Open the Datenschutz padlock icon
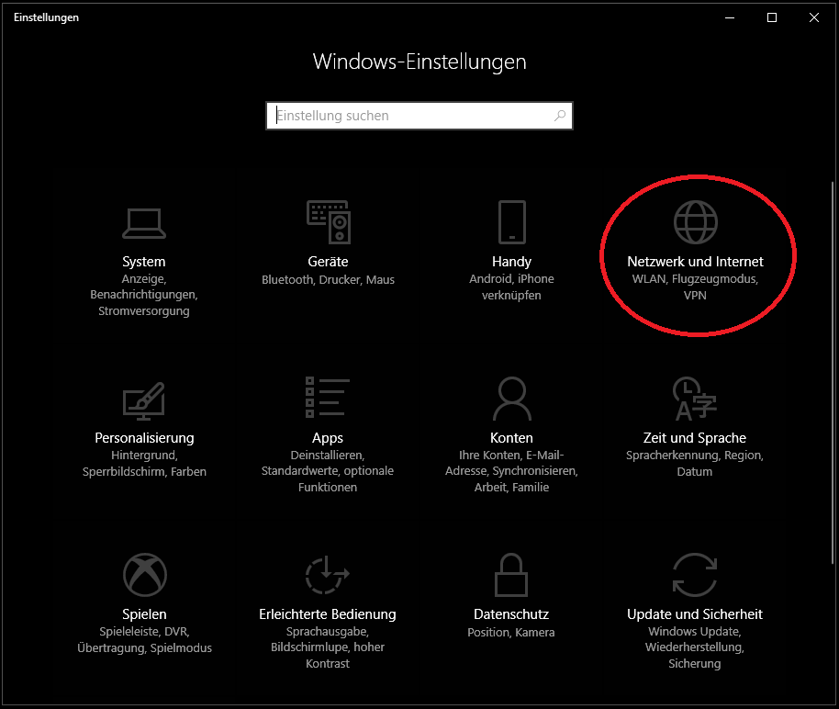This screenshot has width=839, height=709. tap(511, 575)
